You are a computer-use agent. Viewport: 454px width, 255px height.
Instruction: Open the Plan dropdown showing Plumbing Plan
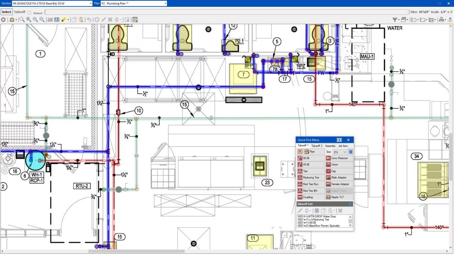pyautogui.click(x=165, y=3)
